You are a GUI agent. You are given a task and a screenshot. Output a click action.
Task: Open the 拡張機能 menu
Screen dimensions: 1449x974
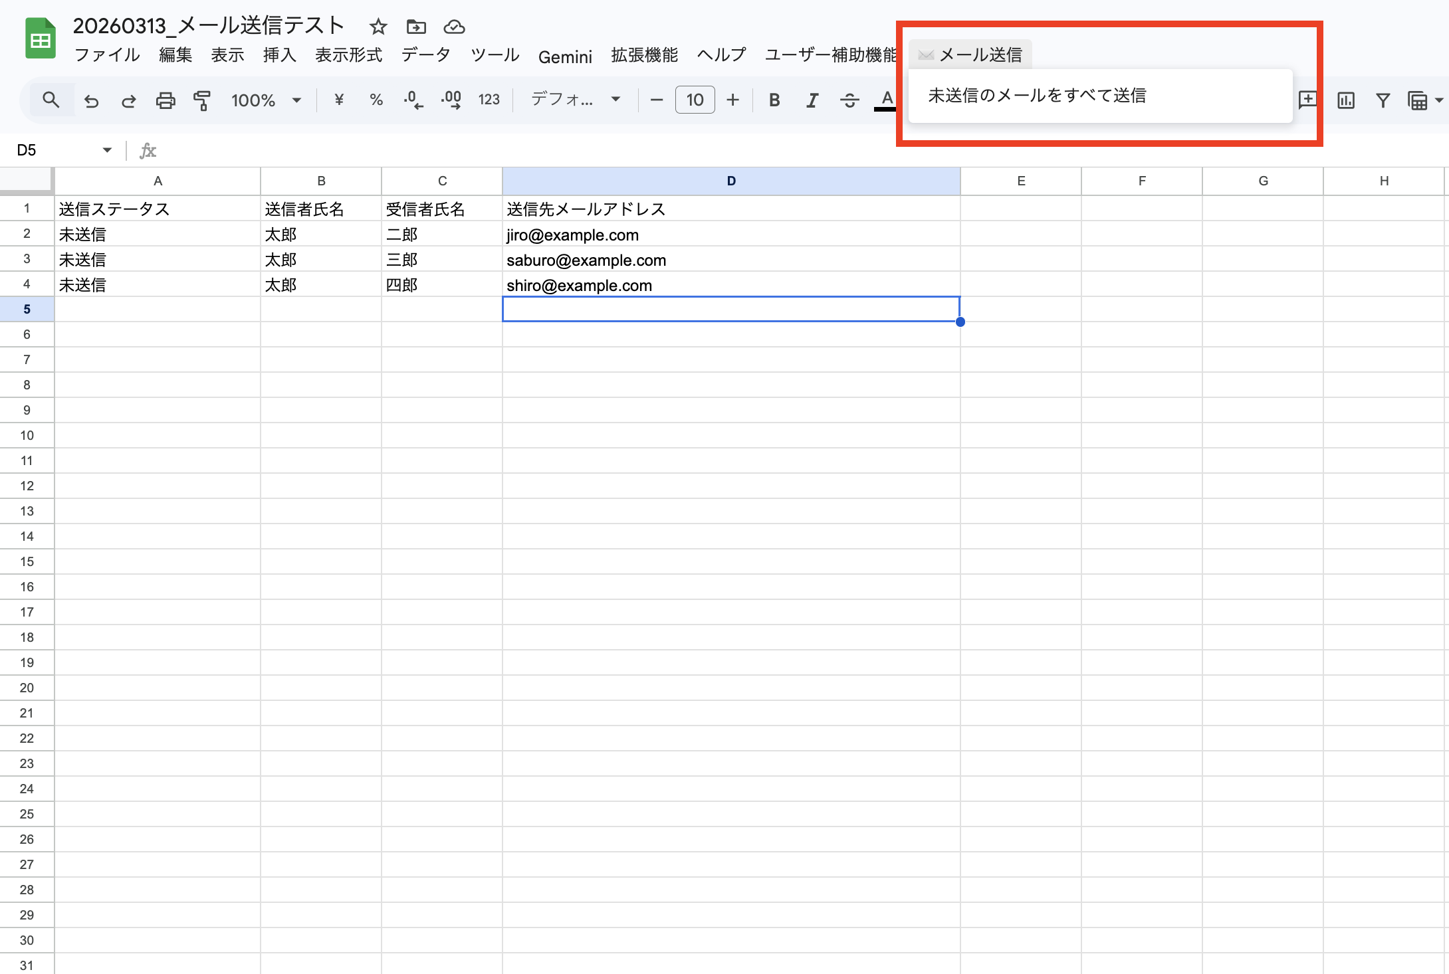tap(644, 55)
